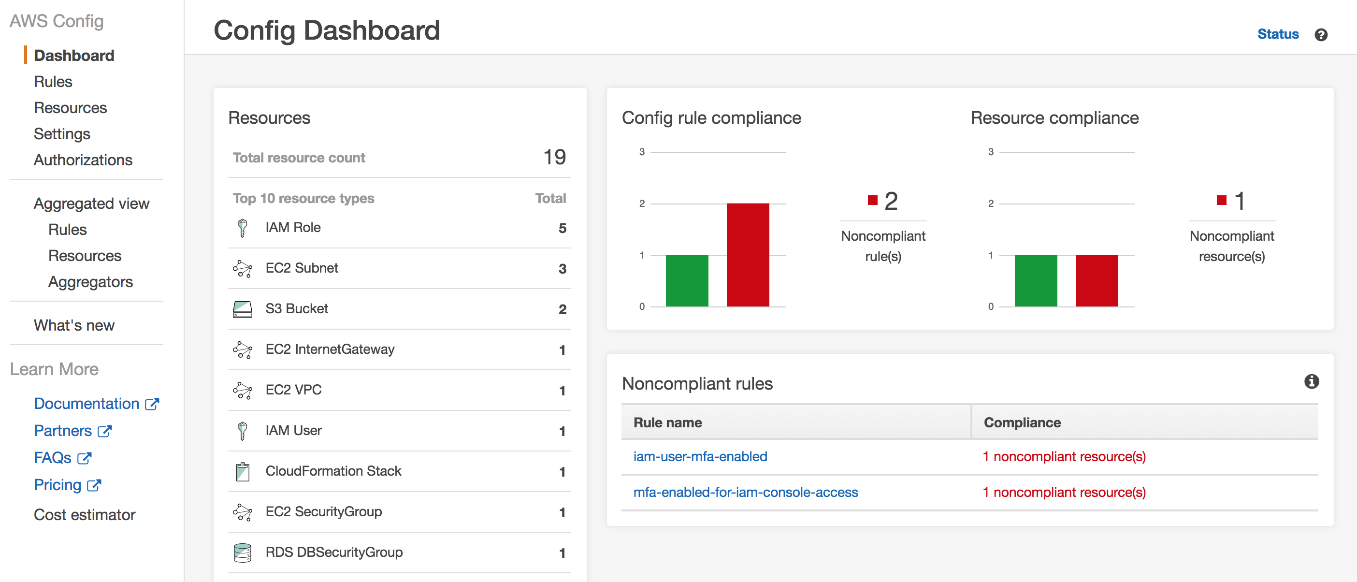Click the RDS DBSecurityGroup database icon
1357x582 pixels.
242,553
